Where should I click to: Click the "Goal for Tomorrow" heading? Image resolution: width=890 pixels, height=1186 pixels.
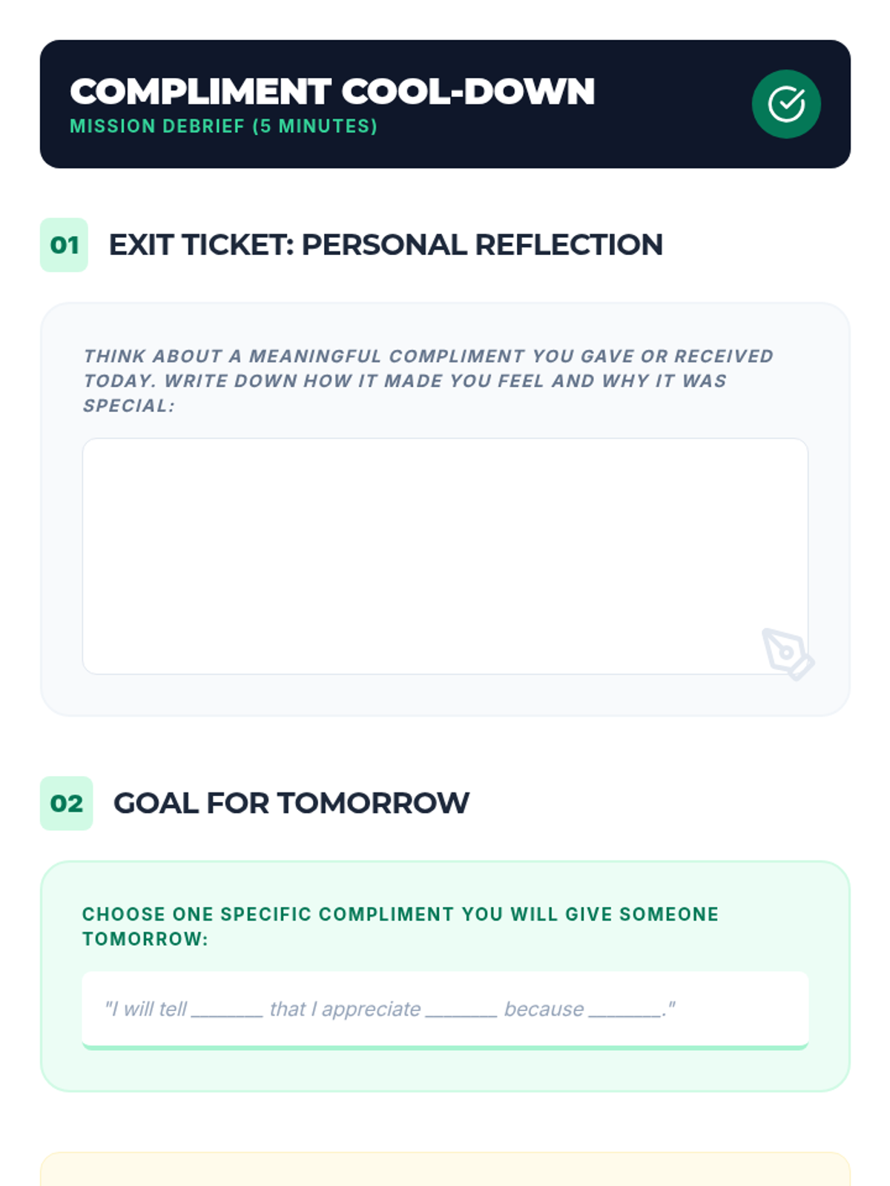pos(291,803)
